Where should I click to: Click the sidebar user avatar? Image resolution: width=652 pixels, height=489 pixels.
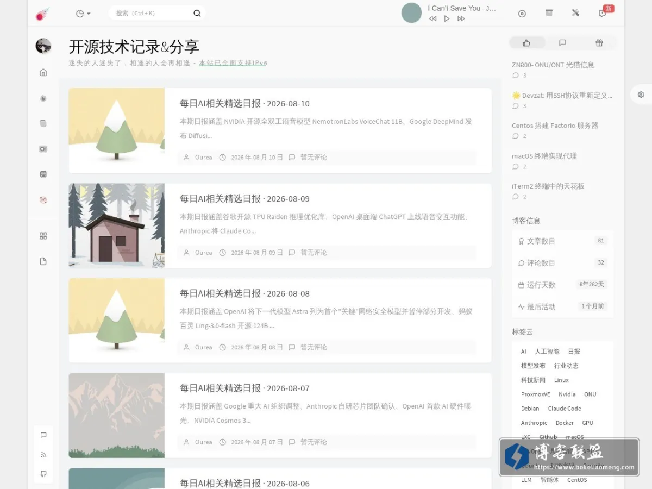point(43,46)
